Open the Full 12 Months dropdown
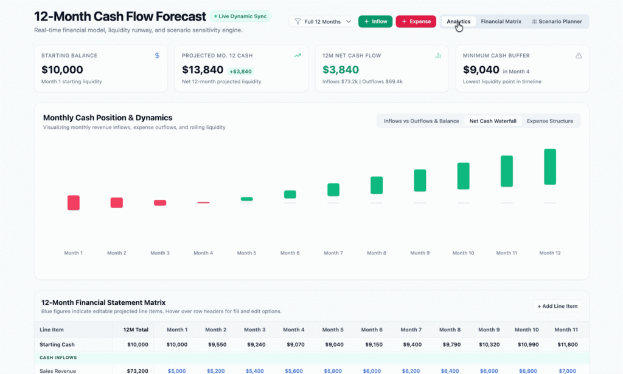The width and height of the screenshot is (623, 374). (321, 21)
